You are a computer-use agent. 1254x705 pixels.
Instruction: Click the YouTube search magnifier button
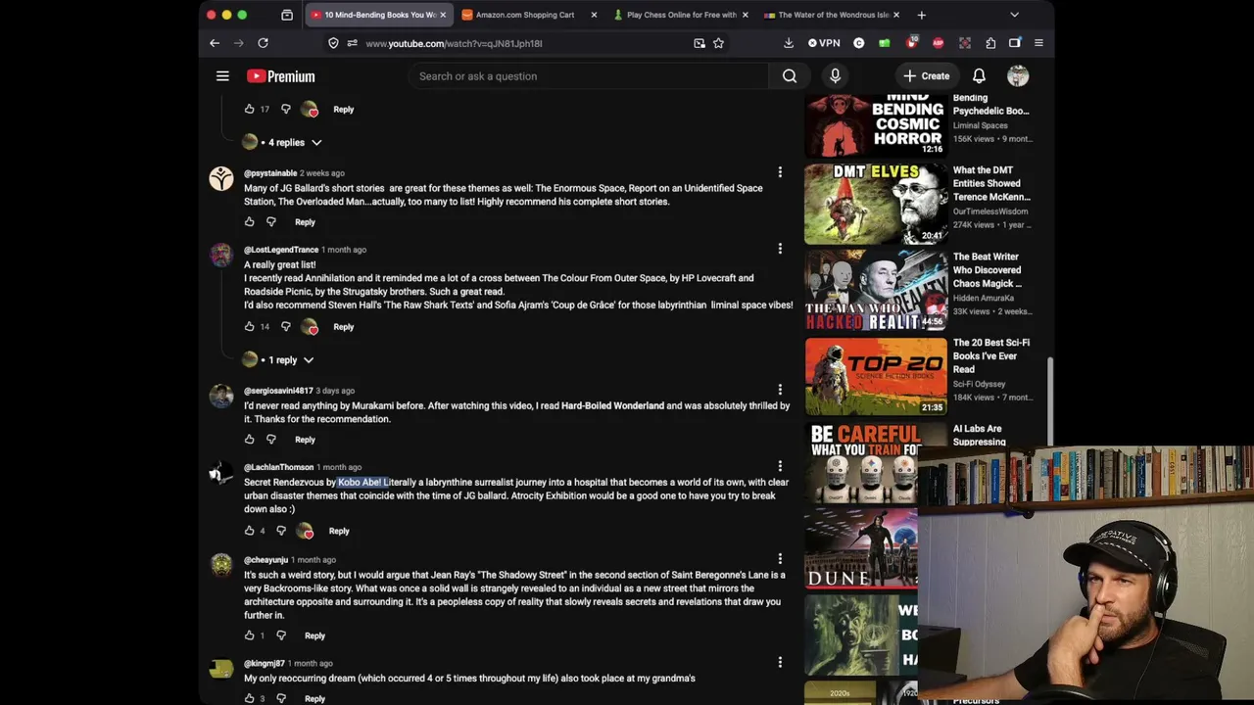(790, 76)
